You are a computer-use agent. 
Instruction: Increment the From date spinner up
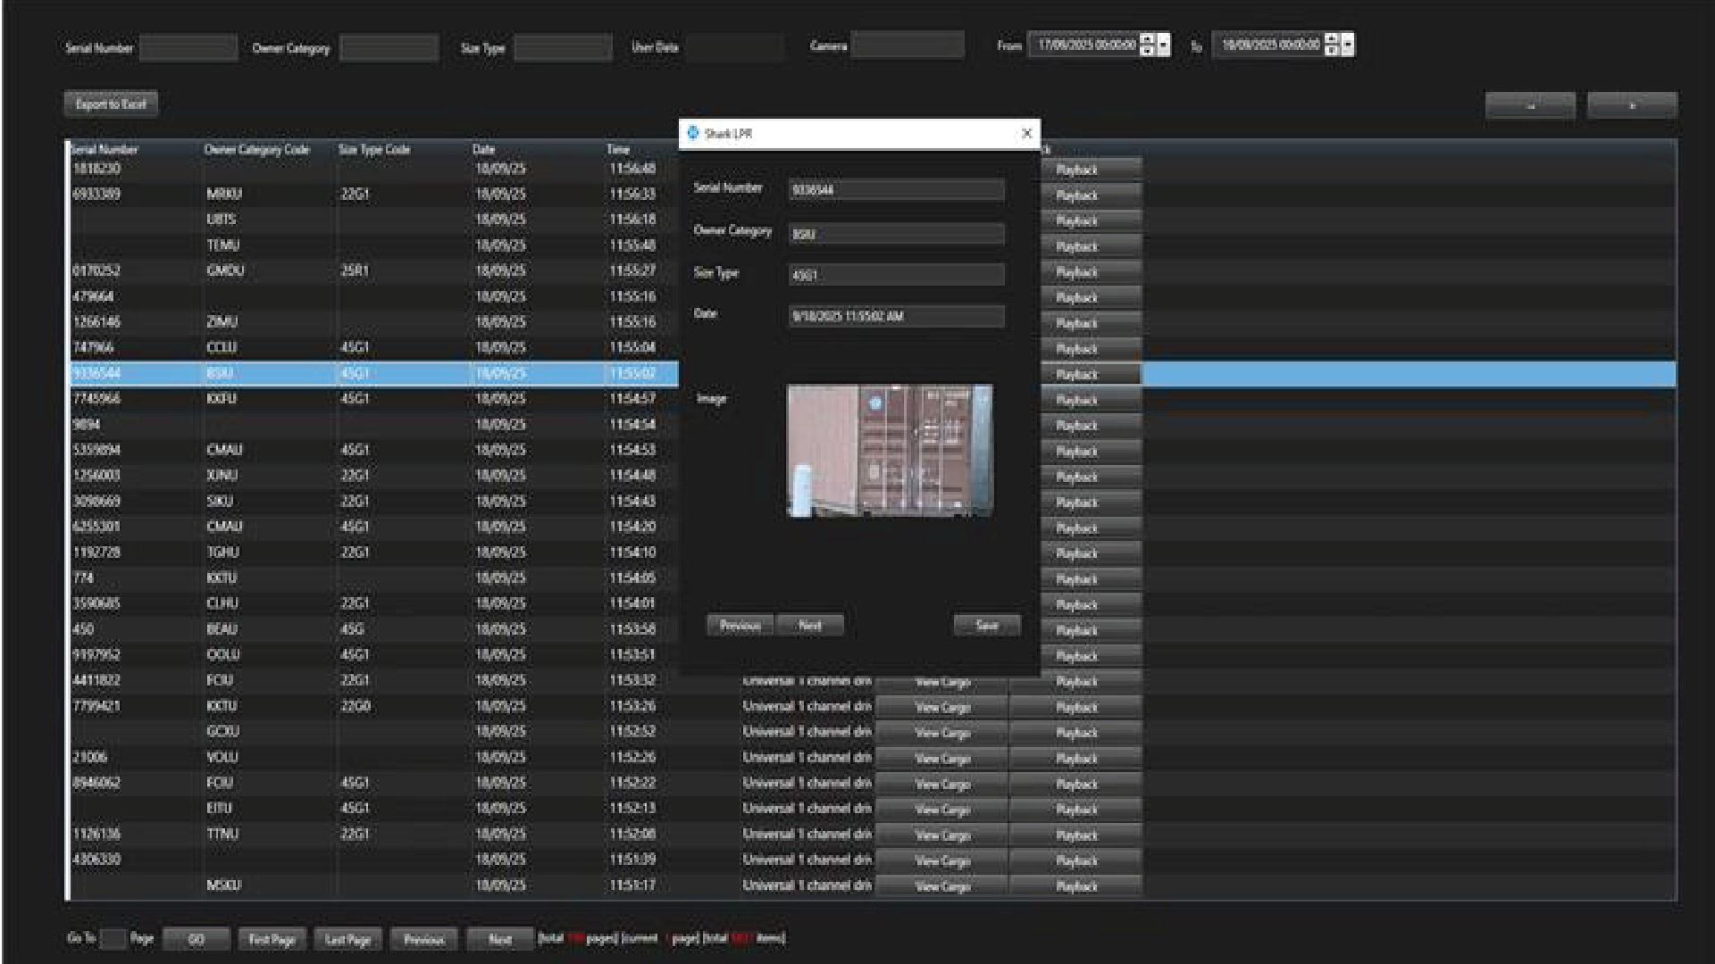(1148, 38)
